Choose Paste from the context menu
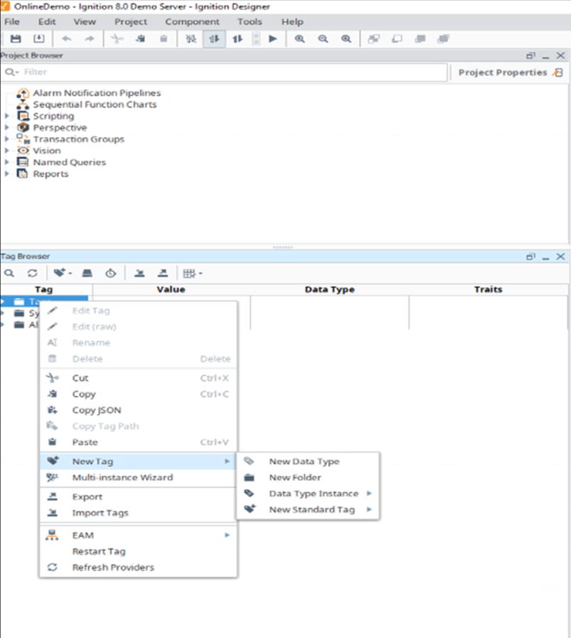Image resolution: width=571 pixels, height=638 pixels. (138, 442)
